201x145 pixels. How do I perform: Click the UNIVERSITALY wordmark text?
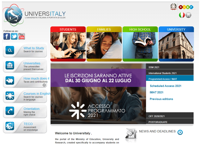(x=45, y=14)
